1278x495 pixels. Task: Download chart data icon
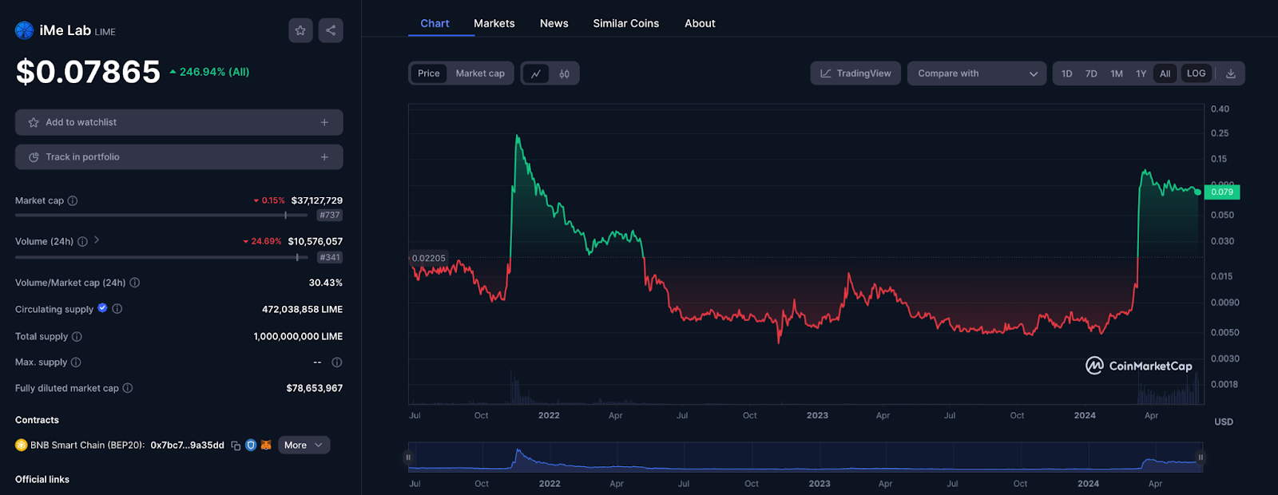point(1231,73)
